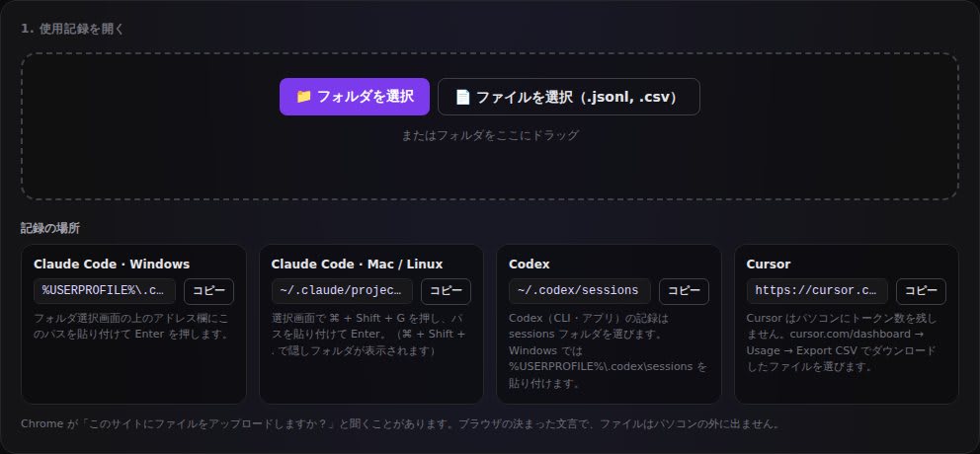
Task: Click the Mac description mentioning ⌘ + Shift + G
Action: (x=368, y=335)
